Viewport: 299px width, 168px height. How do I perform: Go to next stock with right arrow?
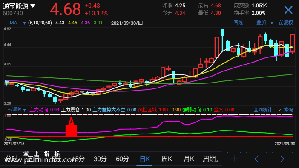click(x=282, y=159)
